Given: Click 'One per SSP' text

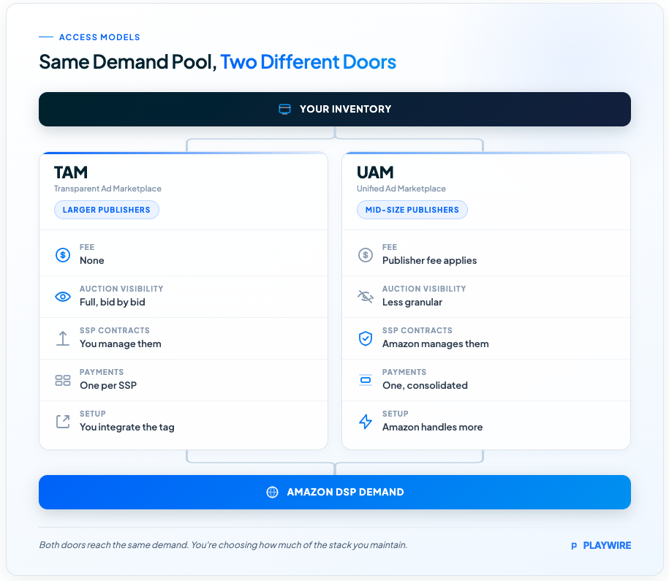Looking at the screenshot, I should [x=108, y=386].
